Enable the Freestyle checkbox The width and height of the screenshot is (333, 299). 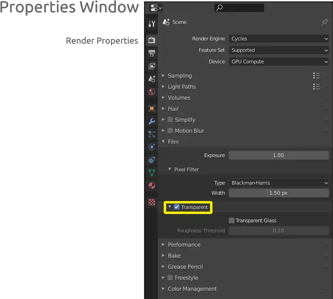(x=170, y=277)
